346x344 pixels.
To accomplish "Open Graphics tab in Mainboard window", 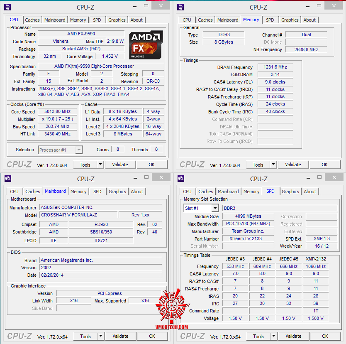I will point(117,192).
